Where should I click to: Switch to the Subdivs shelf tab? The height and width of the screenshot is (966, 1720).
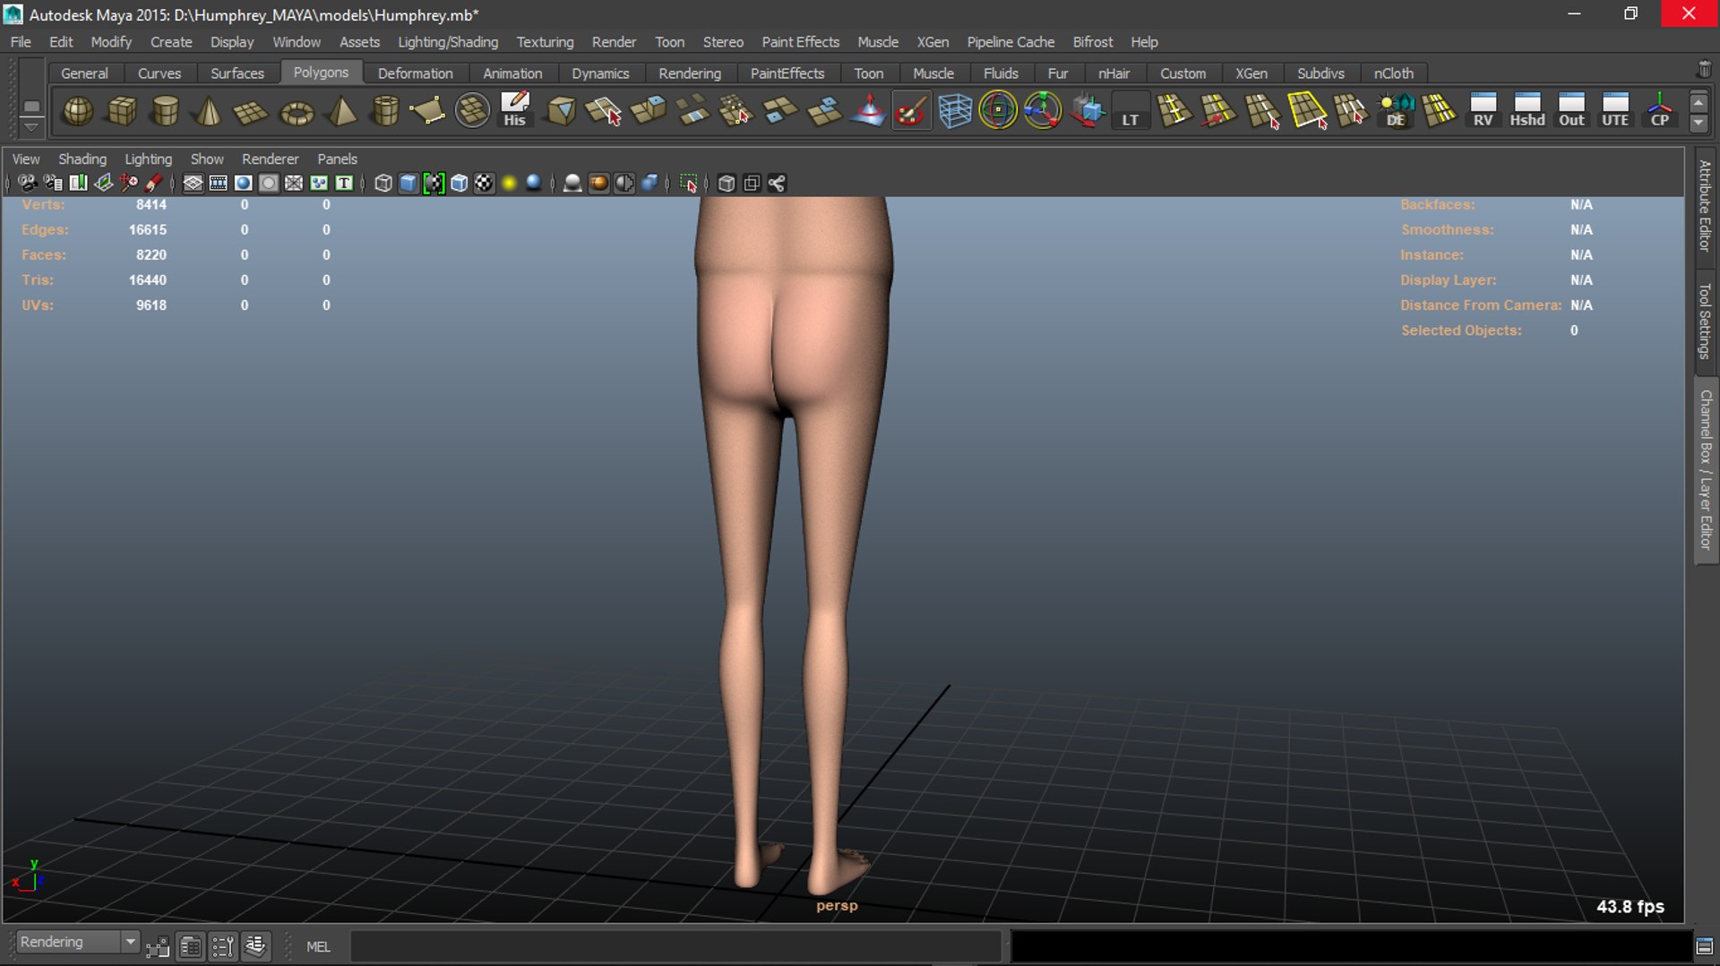(x=1320, y=73)
